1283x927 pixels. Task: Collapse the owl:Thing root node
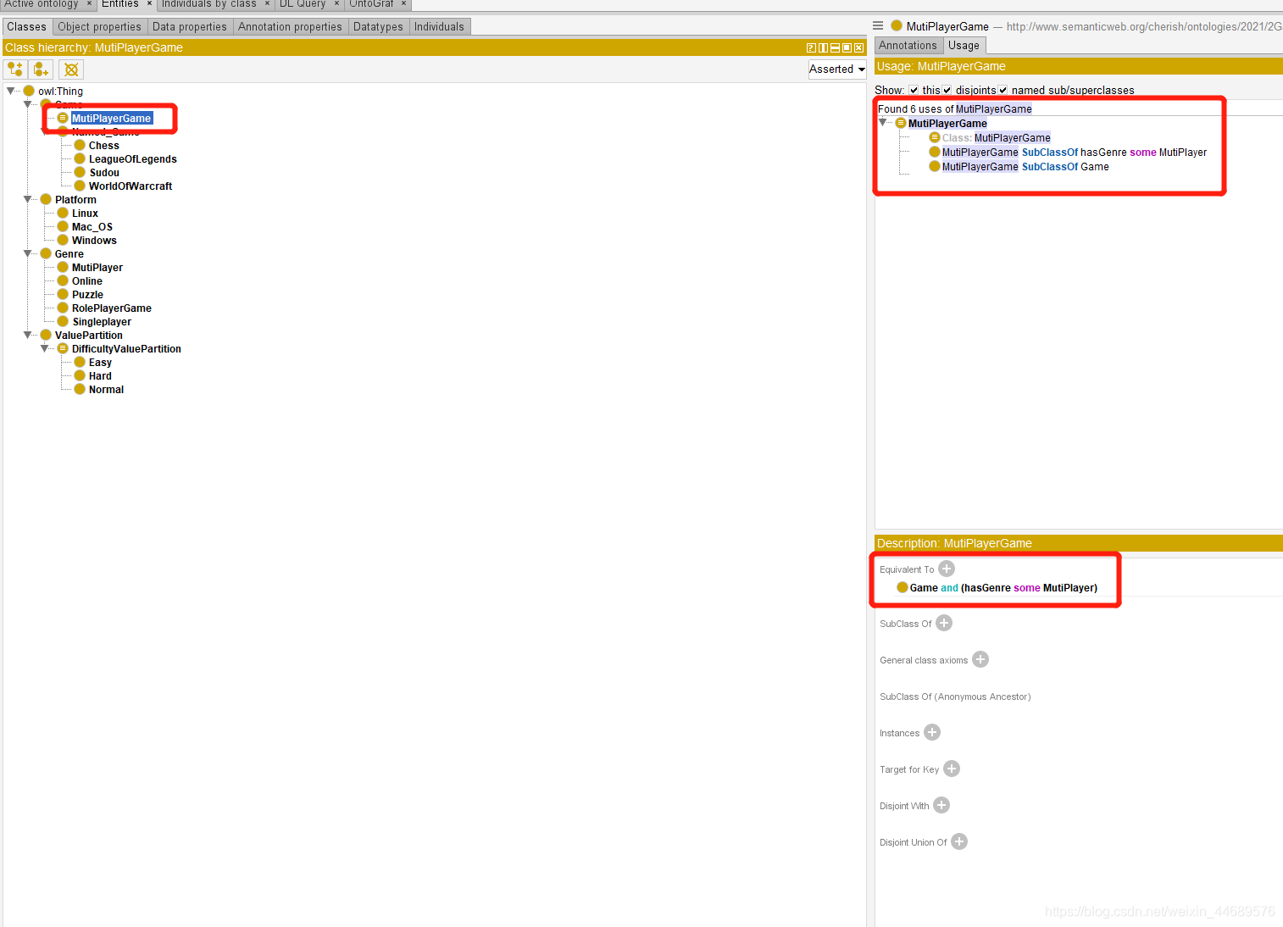point(10,91)
